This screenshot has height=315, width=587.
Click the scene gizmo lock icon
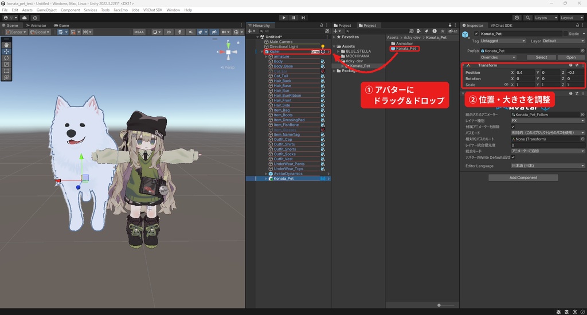pyautogui.click(x=238, y=42)
